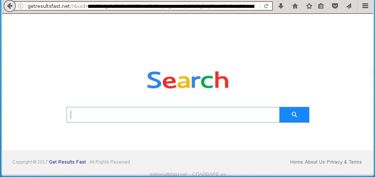Screen dimensions: 375x177
Task: Open the Privacy & Terms footer link
Action: tap(344, 162)
